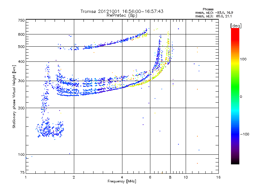This screenshot has width=257, height=193.
Task: Click the '200' y-axis tick label
Action: pyautogui.click(x=21, y=108)
